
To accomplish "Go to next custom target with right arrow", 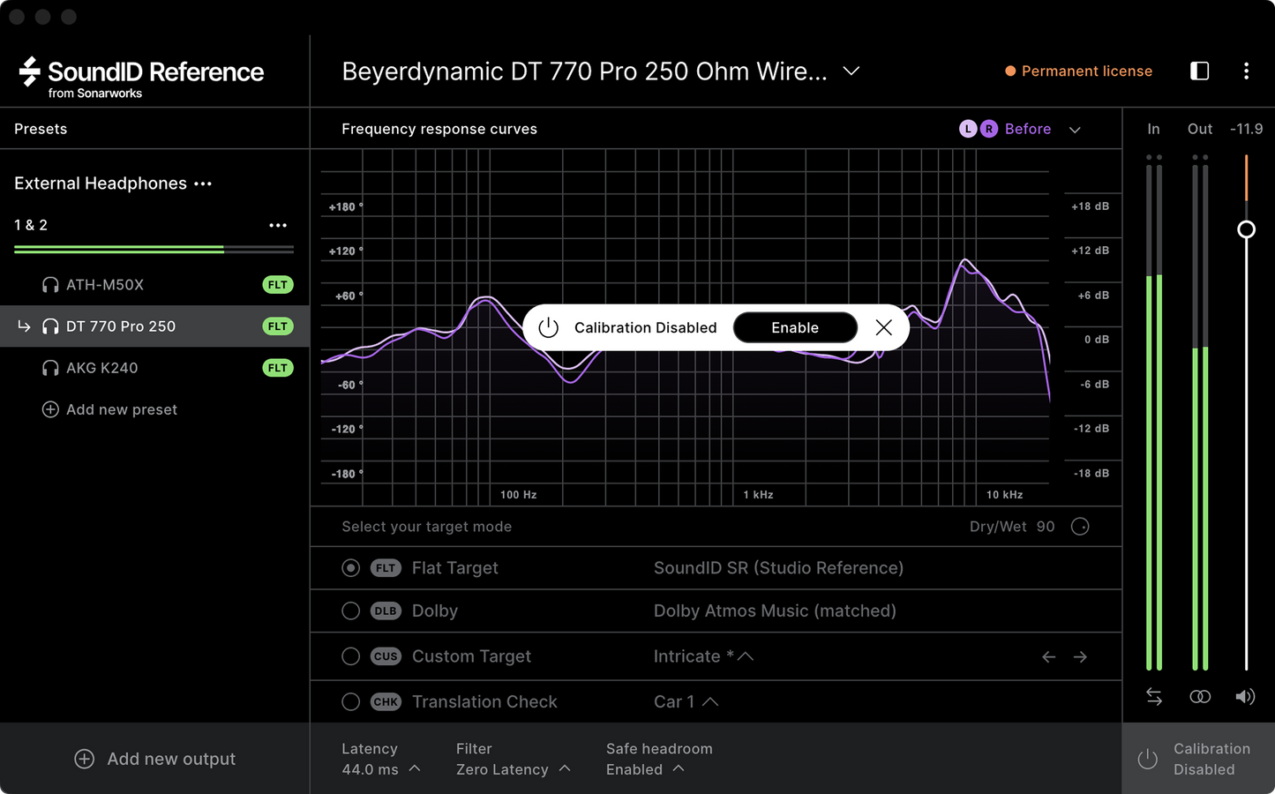I will [x=1080, y=656].
